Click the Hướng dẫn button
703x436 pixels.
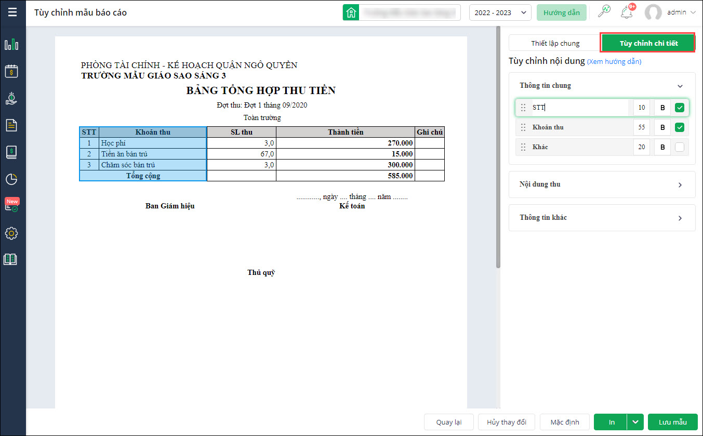(562, 12)
